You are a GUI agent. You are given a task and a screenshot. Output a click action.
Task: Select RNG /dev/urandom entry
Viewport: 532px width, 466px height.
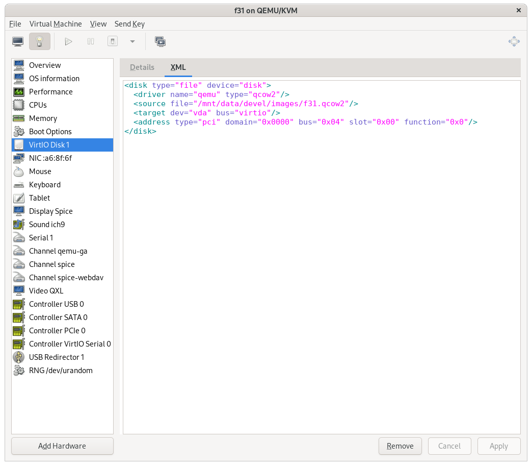click(x=63, y=370)
